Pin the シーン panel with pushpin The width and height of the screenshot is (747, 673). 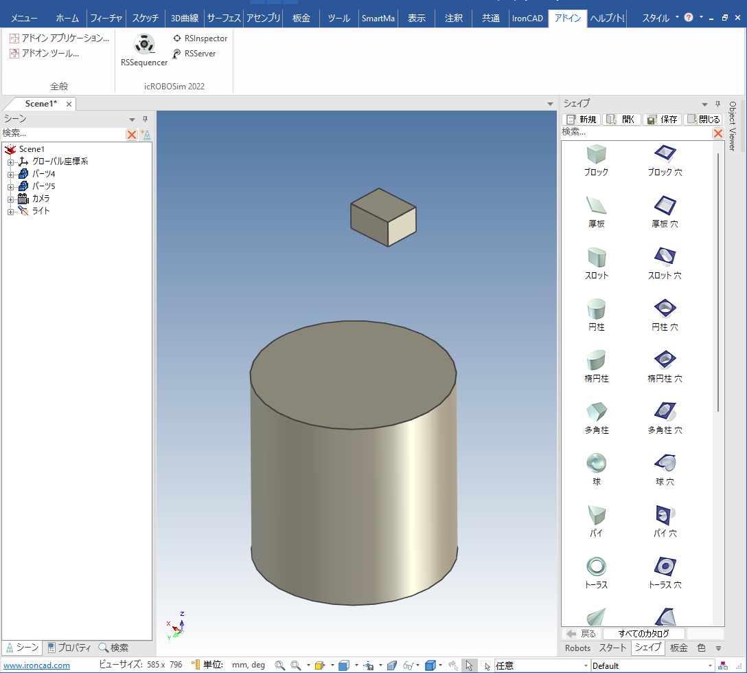pos(145,119)
